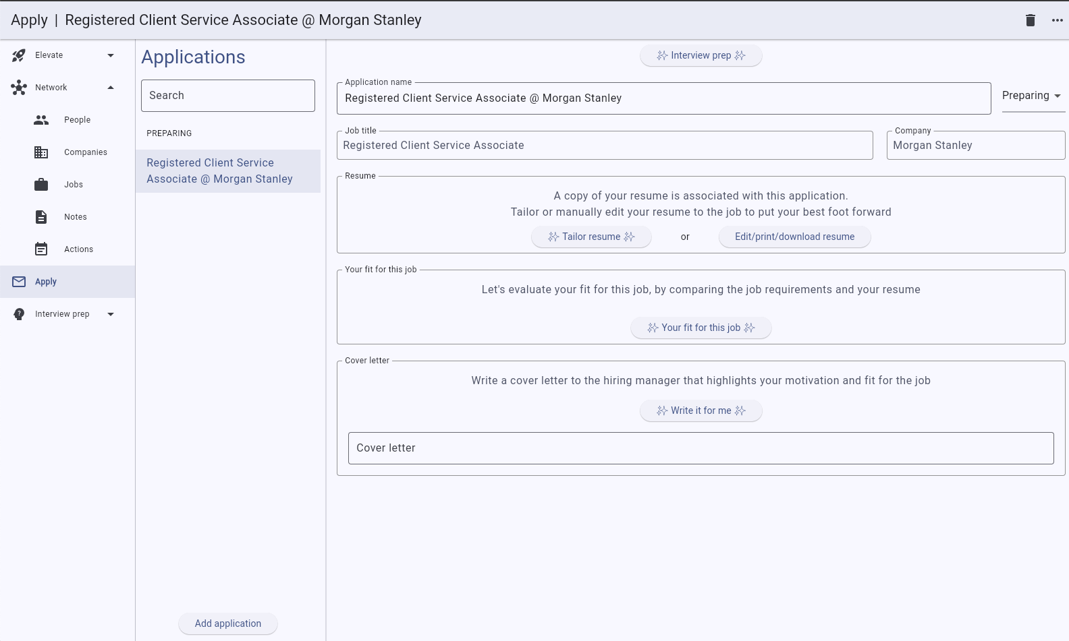
Task: Click the trash delete icon
Action: tap(1030, 20)
